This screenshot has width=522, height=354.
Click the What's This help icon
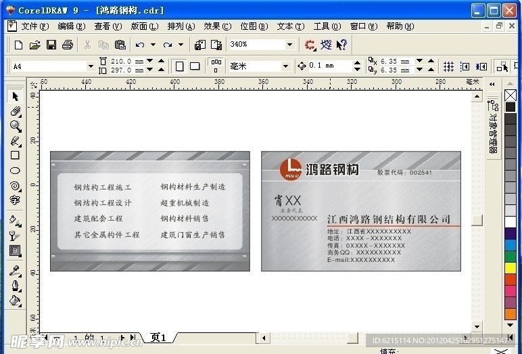pyautogui.click(x=342, y=45)
